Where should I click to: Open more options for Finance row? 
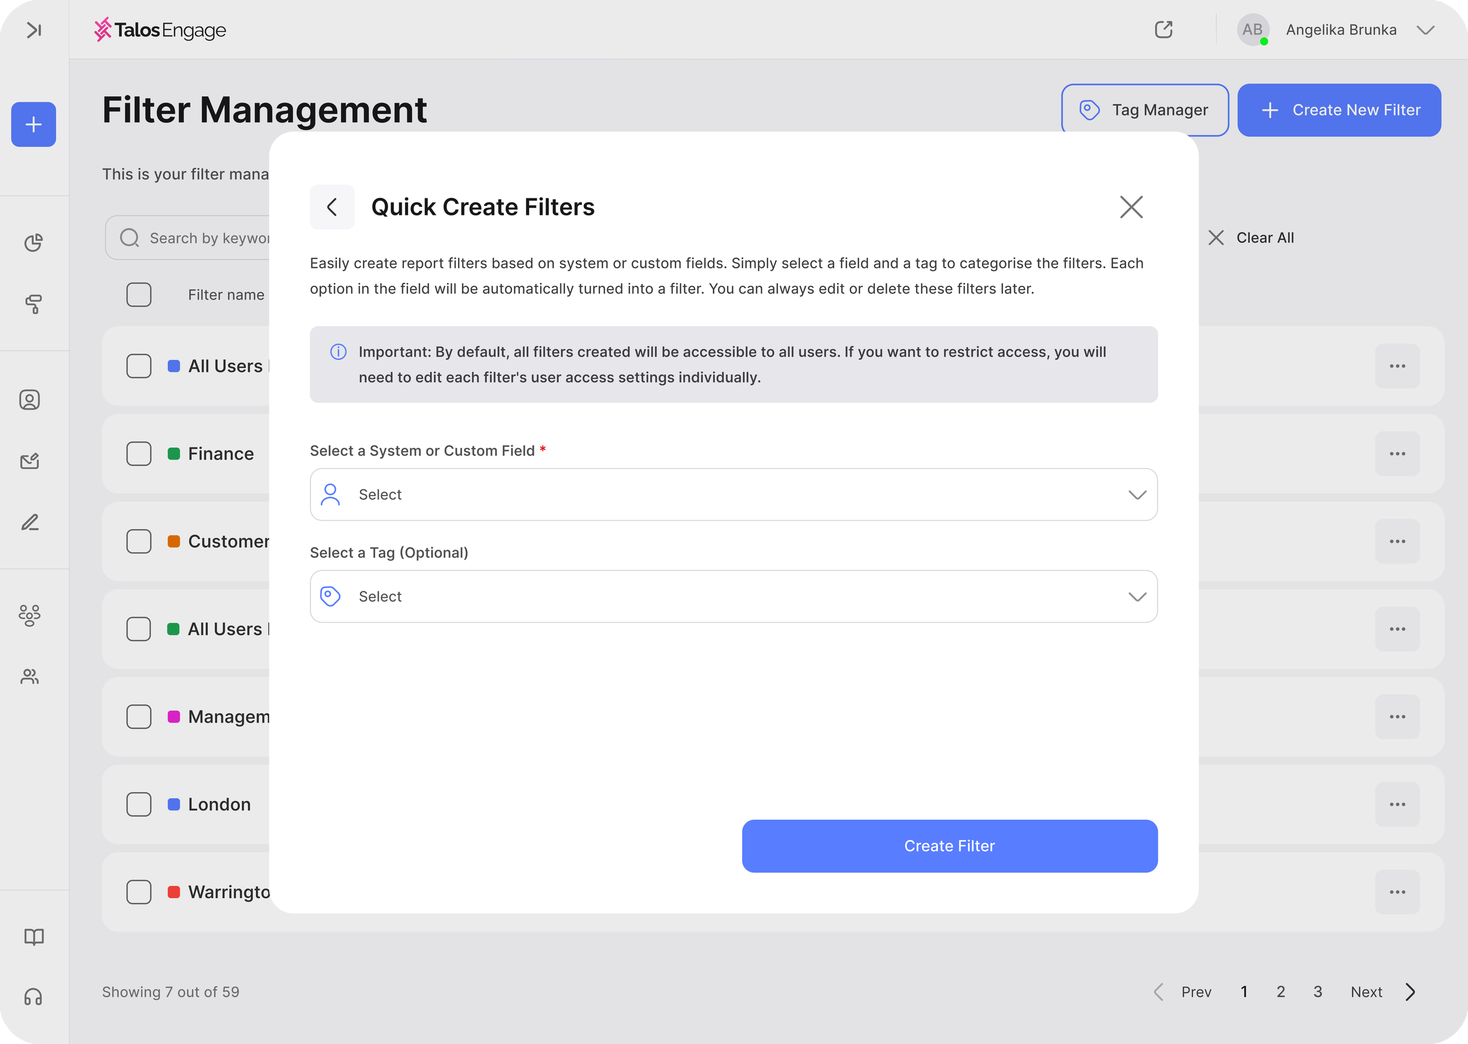pyautogui.click(x=1398, y=453)
